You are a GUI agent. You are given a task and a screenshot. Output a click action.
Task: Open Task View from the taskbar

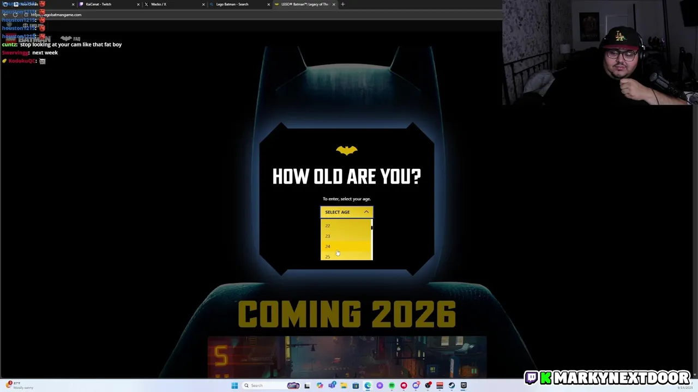pos(307,385)
